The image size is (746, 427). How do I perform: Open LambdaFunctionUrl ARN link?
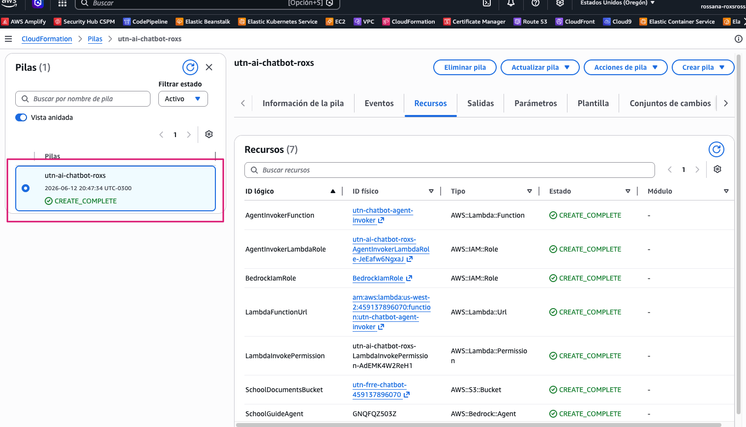[x=391, y=312]
